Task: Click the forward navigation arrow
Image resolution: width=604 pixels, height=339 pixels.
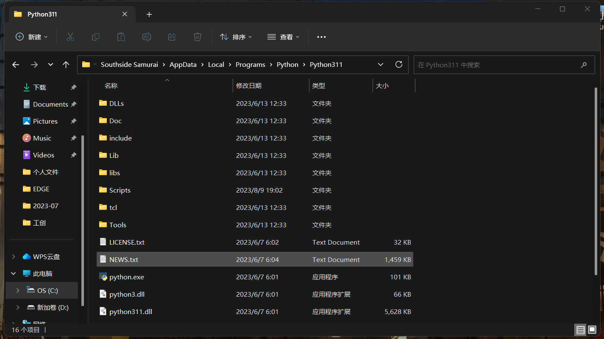Action: tap(33, 64)
